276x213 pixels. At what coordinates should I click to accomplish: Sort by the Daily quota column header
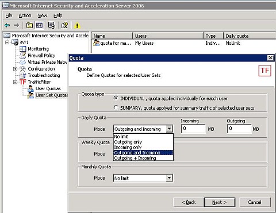[x=250, y=36]
